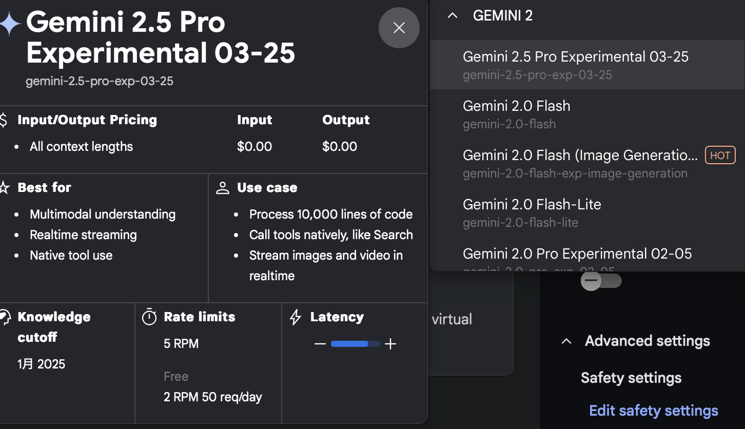Click the person icon beside Use case
This screenshot has height=429, width=745.
[x=223, y=188]
